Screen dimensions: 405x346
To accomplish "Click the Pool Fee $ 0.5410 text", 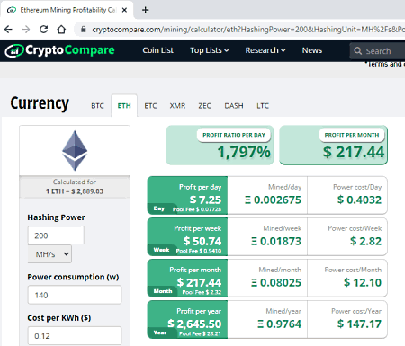I will coord(199,251).
